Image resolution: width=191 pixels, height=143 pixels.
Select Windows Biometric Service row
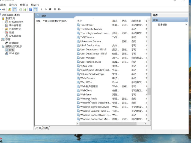click(112, 107)
